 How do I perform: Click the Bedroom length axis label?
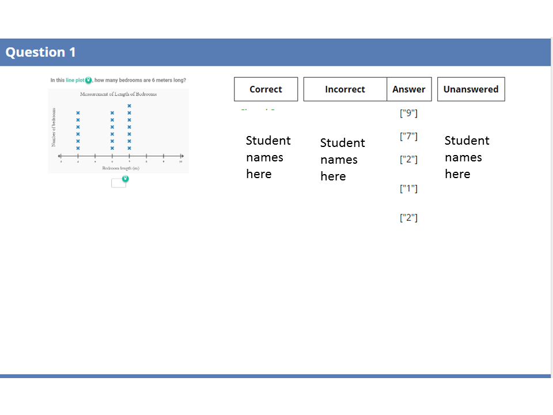(x=121, y=168)
